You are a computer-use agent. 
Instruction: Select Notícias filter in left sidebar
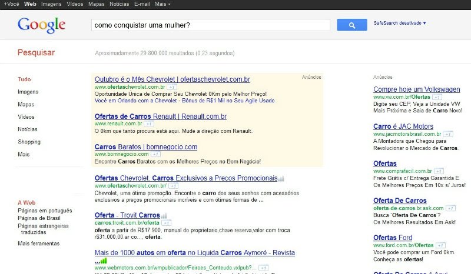pyautogui.click(x=28, y=129)
